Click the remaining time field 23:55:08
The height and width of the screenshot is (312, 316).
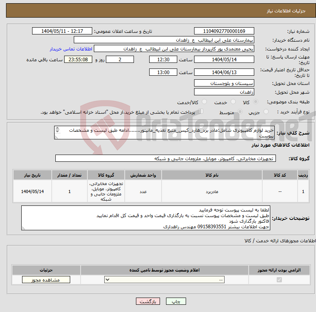(78, 59)
